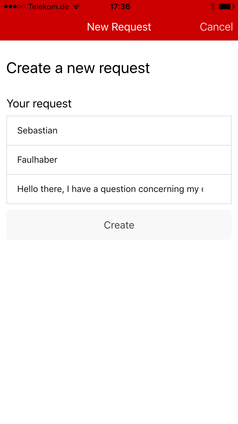Select the message field starting with Hello there

[119, 189]
